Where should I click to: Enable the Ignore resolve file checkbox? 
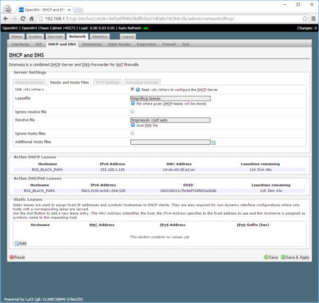pyautogui.click(x=132, y=111)
